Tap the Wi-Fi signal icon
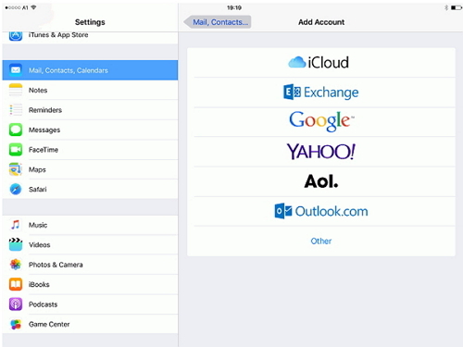The image size is (463, 347). point(33,7)
